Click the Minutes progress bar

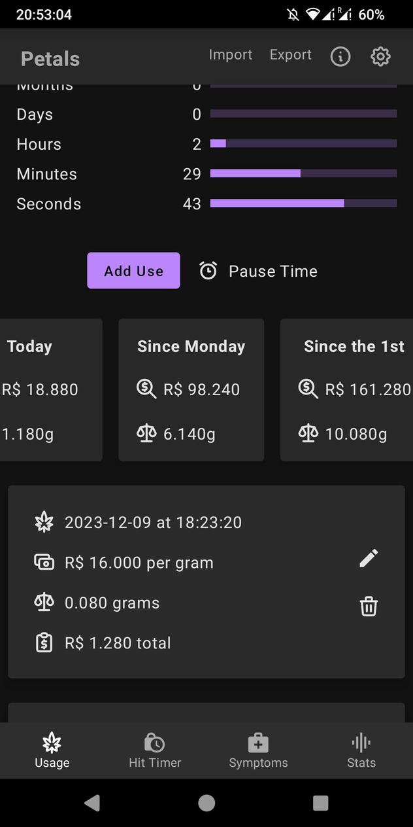click(x=303, y=173)
